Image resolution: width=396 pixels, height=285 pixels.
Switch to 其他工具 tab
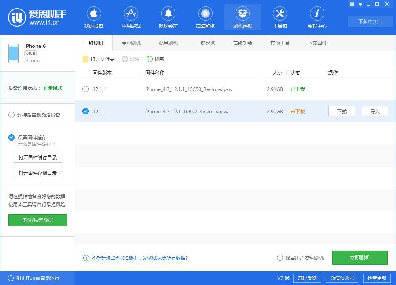(280, 43)
